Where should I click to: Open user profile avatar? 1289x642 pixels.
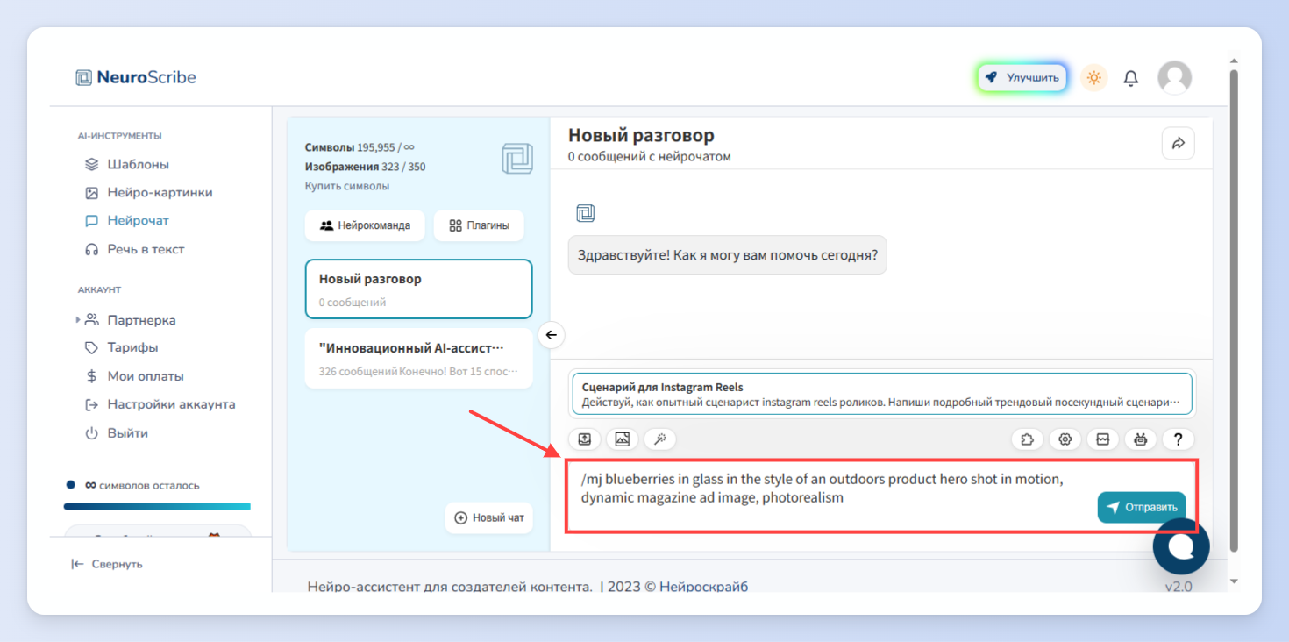point(1175,78)
